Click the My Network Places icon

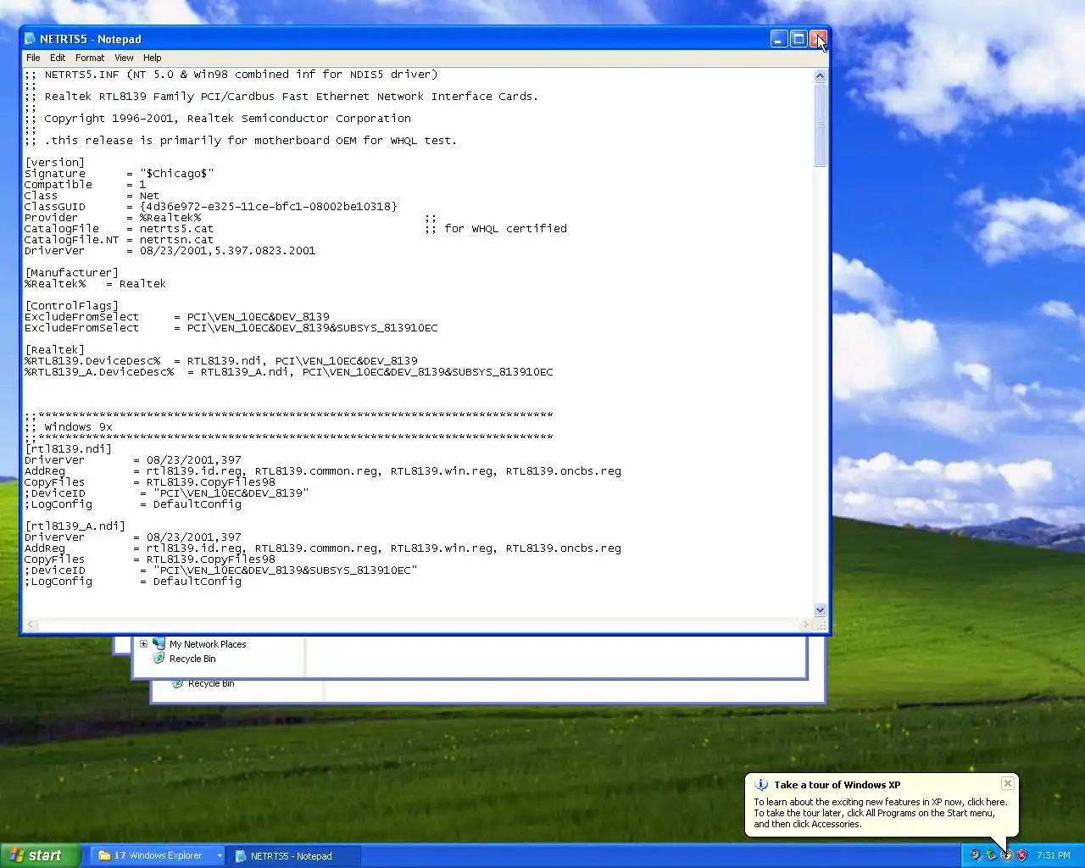[159, 643]
